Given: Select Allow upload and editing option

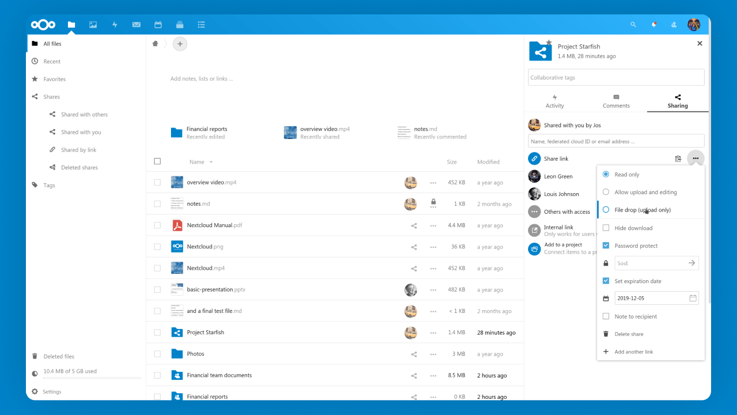Looking at the screenshot, I should (606, 193).
